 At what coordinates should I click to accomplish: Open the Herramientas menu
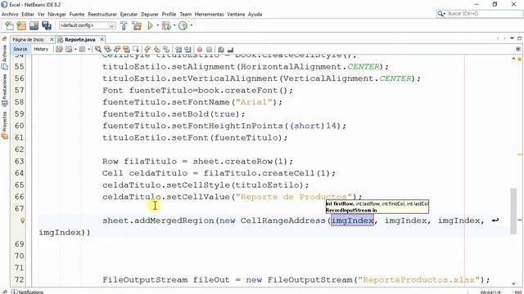tap(210, 14)
